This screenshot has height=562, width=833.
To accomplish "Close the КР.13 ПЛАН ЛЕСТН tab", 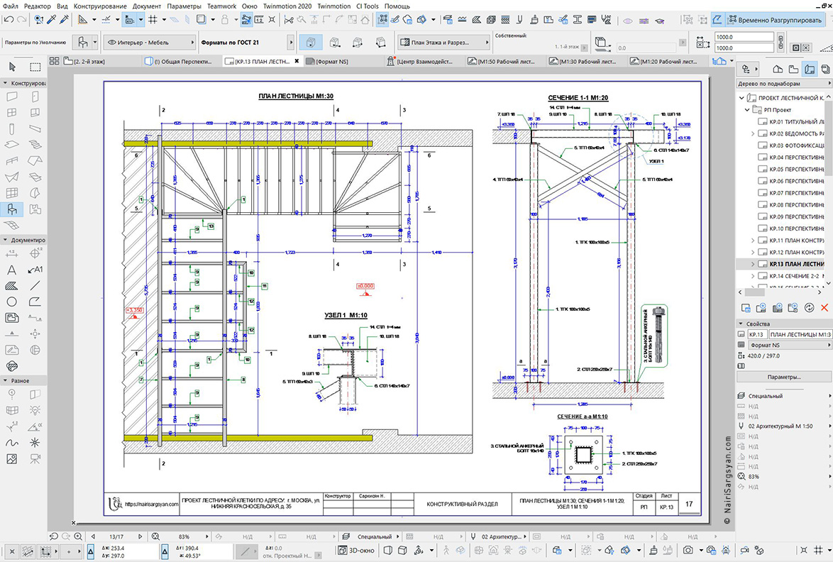I will point(297,61).
